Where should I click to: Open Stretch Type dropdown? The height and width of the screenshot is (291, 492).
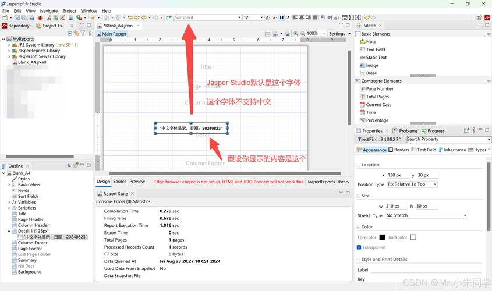click(427, 215)
